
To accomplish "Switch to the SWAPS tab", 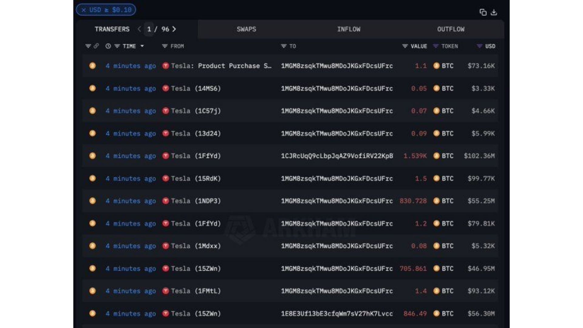I will coord(246,29).
